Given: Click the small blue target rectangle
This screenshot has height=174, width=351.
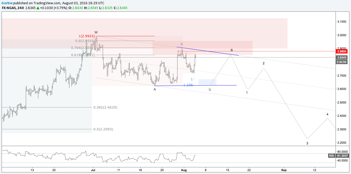Looking at the screenshot, I should (x=207, y=82).
